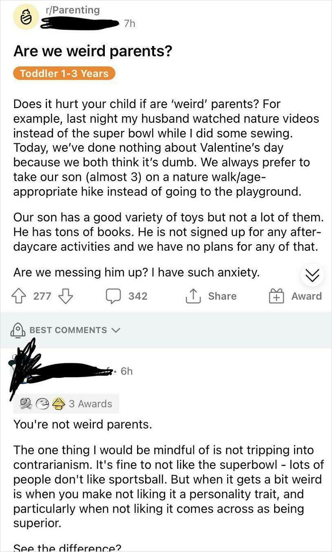This screenshot has width=332, height=552.
Task: Tap the handshake award icon on the comment
Action: tap(26, 403)
